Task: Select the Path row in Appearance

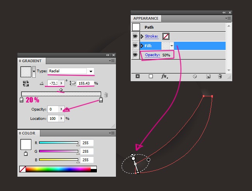Action: [178, 27]
